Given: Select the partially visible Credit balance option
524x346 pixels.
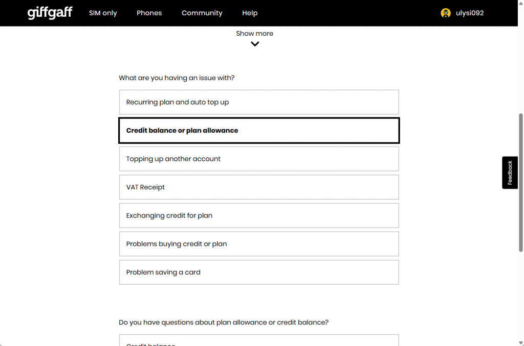Looking at the screenshot, I should click(259, 340).
